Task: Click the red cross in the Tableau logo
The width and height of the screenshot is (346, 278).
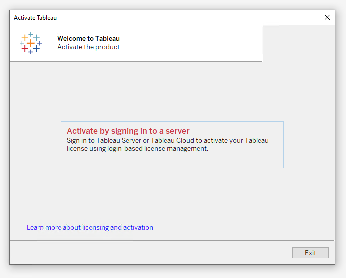Action: 25,49
